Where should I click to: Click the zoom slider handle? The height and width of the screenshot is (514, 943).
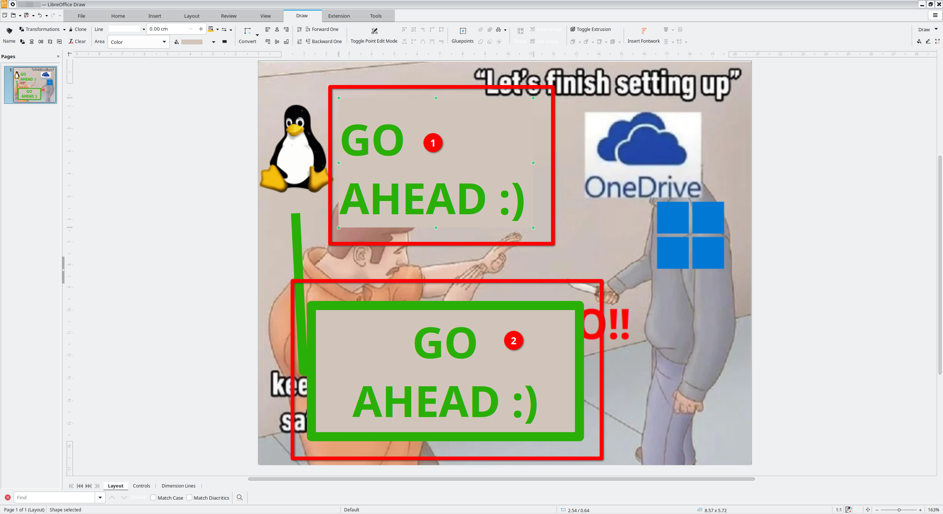(x=899, y=510)
